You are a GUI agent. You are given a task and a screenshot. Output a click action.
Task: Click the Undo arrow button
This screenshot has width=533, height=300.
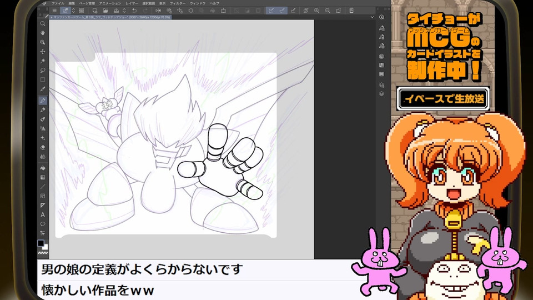pyautogui.click(x=134, y=11)
